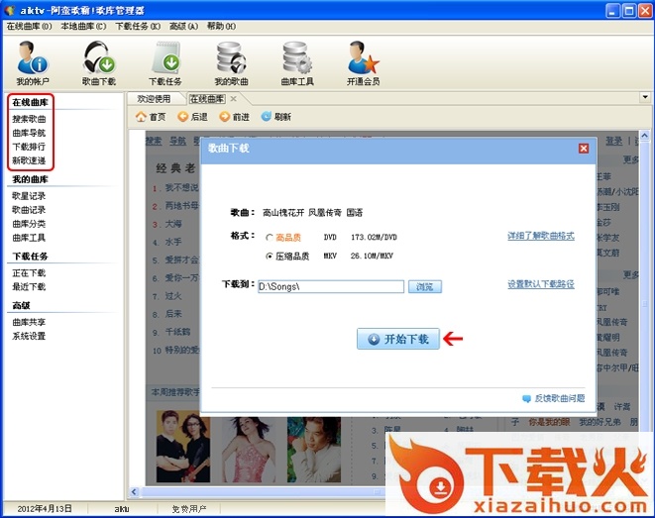Click man in white shirt thumbnail
655x518 pixels.
click(314, 450)
